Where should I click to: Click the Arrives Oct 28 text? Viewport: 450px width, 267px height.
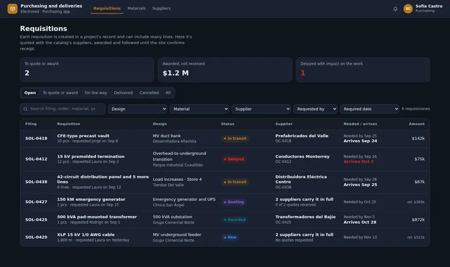click(x=360, y=222)
